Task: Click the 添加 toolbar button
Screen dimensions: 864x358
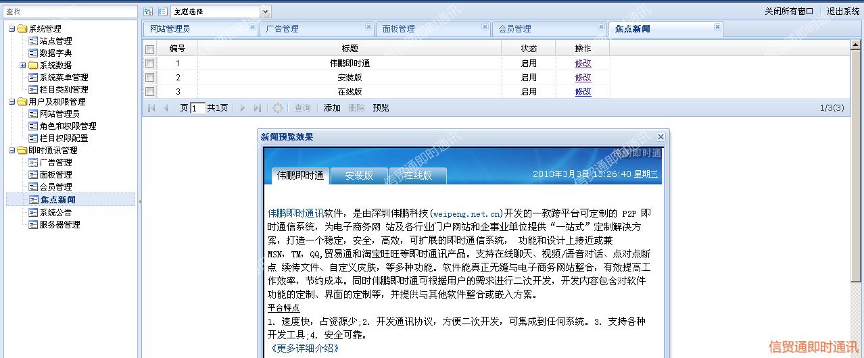Action: pos(332,108)
